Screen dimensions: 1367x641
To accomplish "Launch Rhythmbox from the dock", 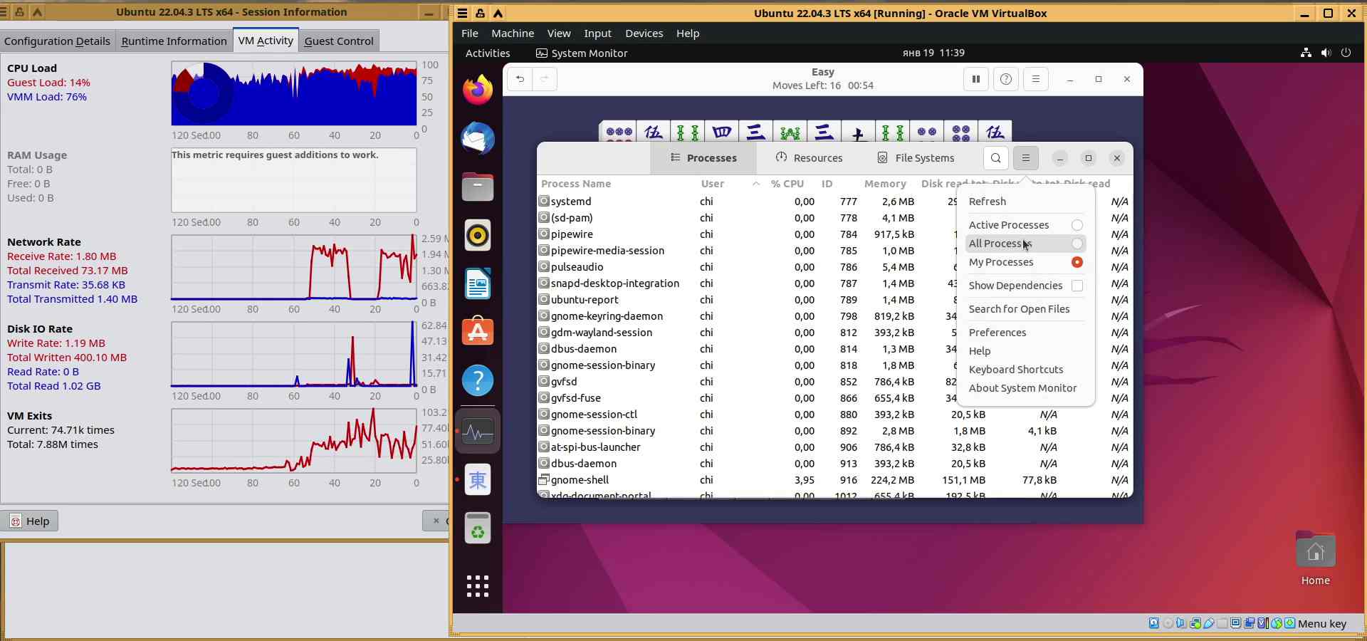I will 478,235.
